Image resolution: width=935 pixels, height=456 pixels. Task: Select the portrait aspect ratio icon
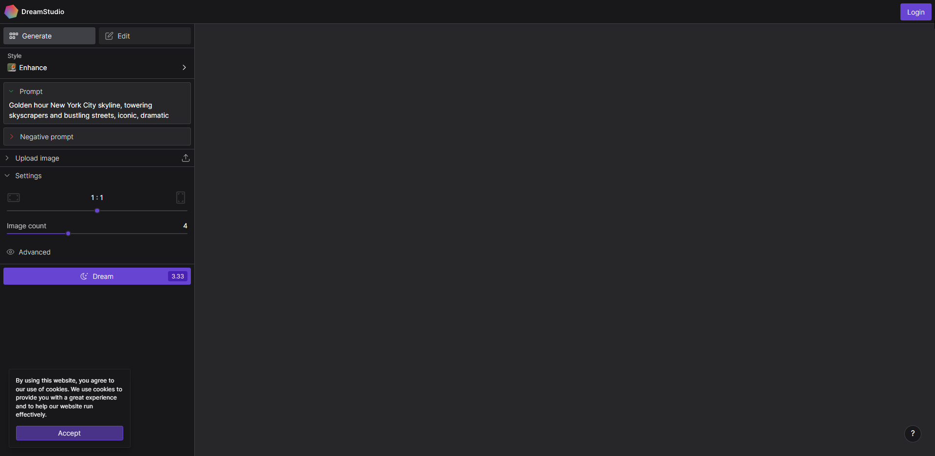(181, 198)
